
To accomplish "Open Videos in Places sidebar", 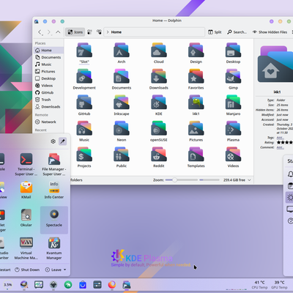I will click(48, 86).
